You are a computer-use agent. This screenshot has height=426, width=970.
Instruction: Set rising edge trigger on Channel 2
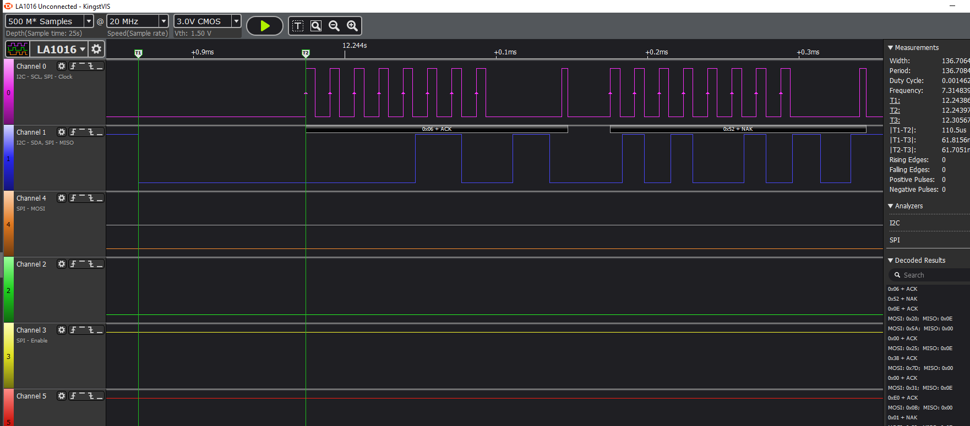tap(73, 264)
